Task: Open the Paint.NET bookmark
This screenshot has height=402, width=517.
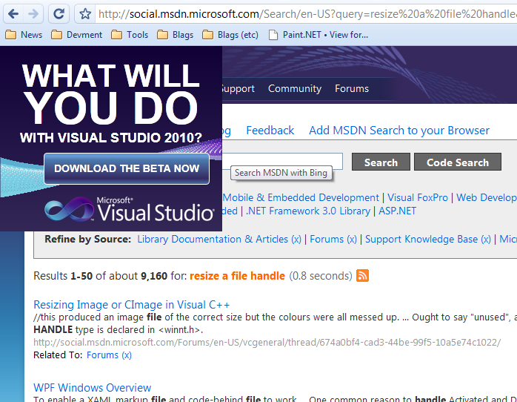Action: click(x=318, y=35)
